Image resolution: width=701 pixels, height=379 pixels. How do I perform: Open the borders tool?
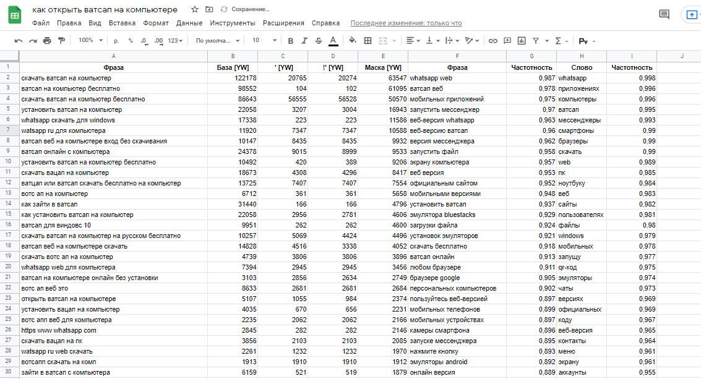(x=368, y=41)
